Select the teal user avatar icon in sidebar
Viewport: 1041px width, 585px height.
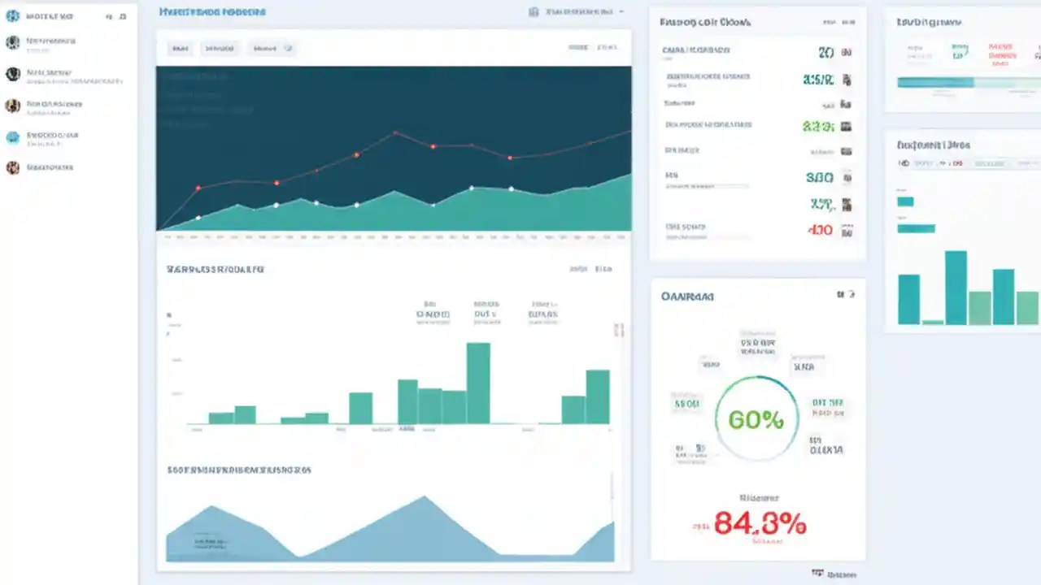point(13,137)
